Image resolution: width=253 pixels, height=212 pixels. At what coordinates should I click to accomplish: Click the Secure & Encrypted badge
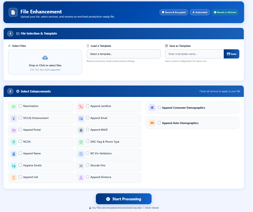tap(174, 12)
